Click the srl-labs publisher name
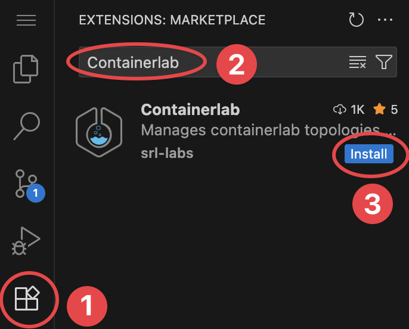This screenshot has height=329, width=409. pyautogui.click(x=167, y=153)
